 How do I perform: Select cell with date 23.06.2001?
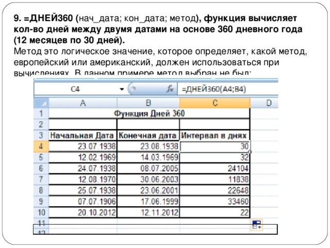(x=148, y=190)
